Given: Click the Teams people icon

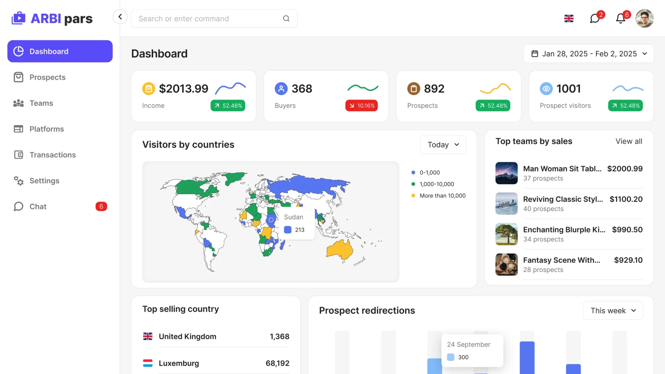Looking at the screenshot, I should click(x=18, y=103).
